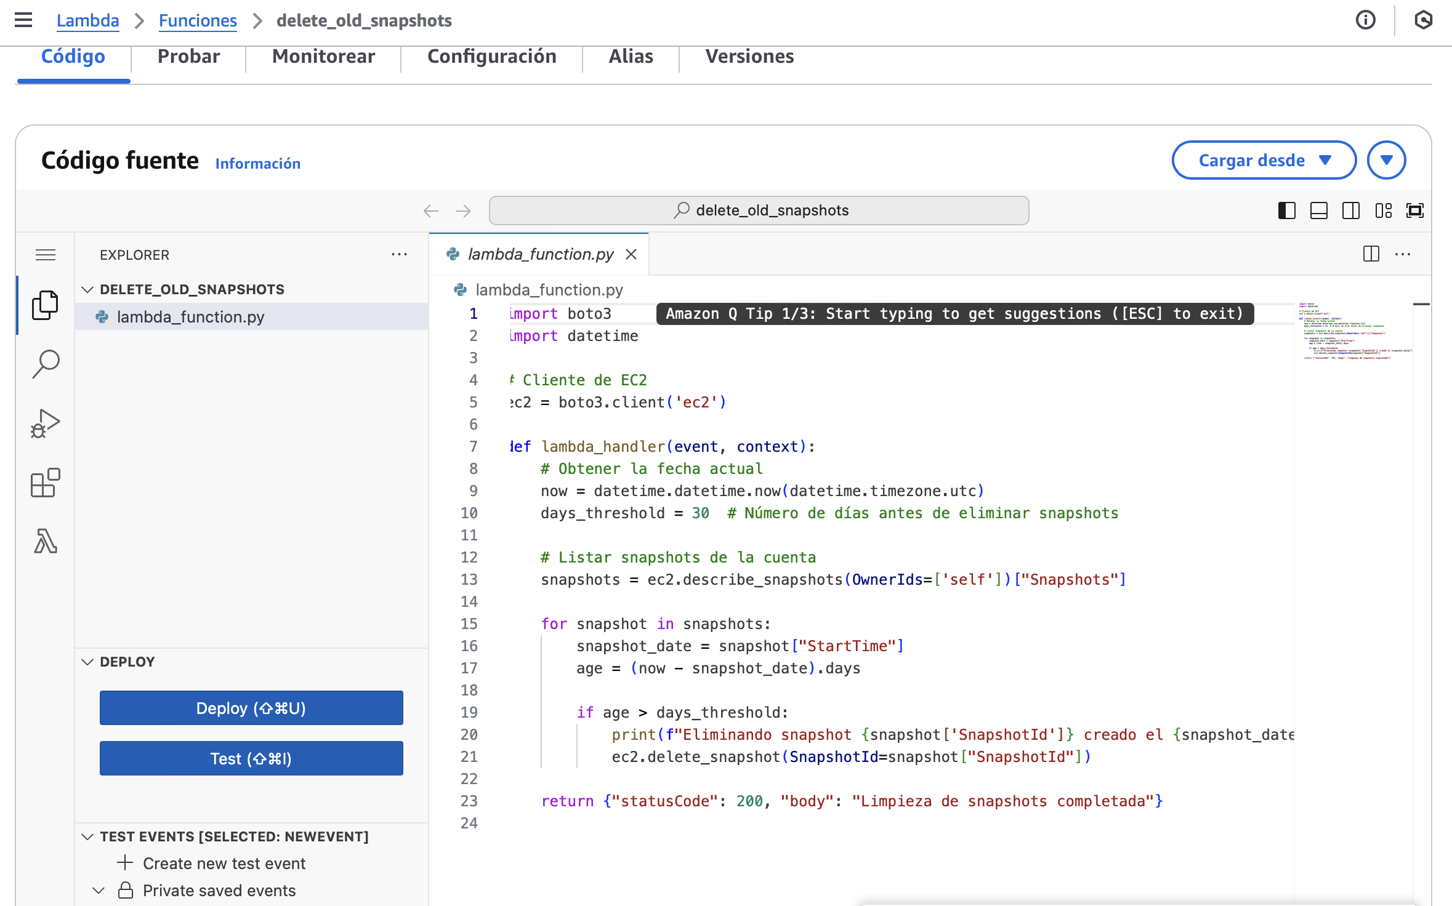
Task: Enter fullscreen editor mode icon
Action: click(x=1415, y=211)
